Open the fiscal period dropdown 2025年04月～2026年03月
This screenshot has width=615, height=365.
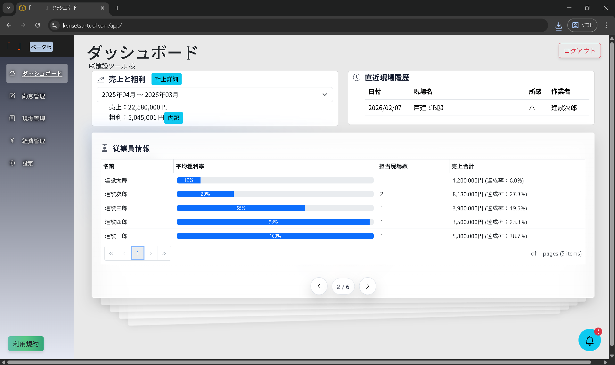[215, 95]
